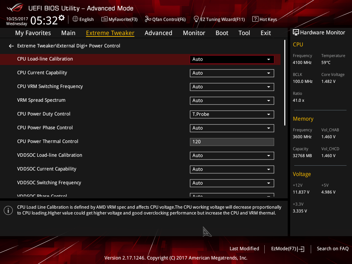This screenshot has height=264, width=352.
Task: Click the 10/25/2017 date text
Action: pos(17,19)
